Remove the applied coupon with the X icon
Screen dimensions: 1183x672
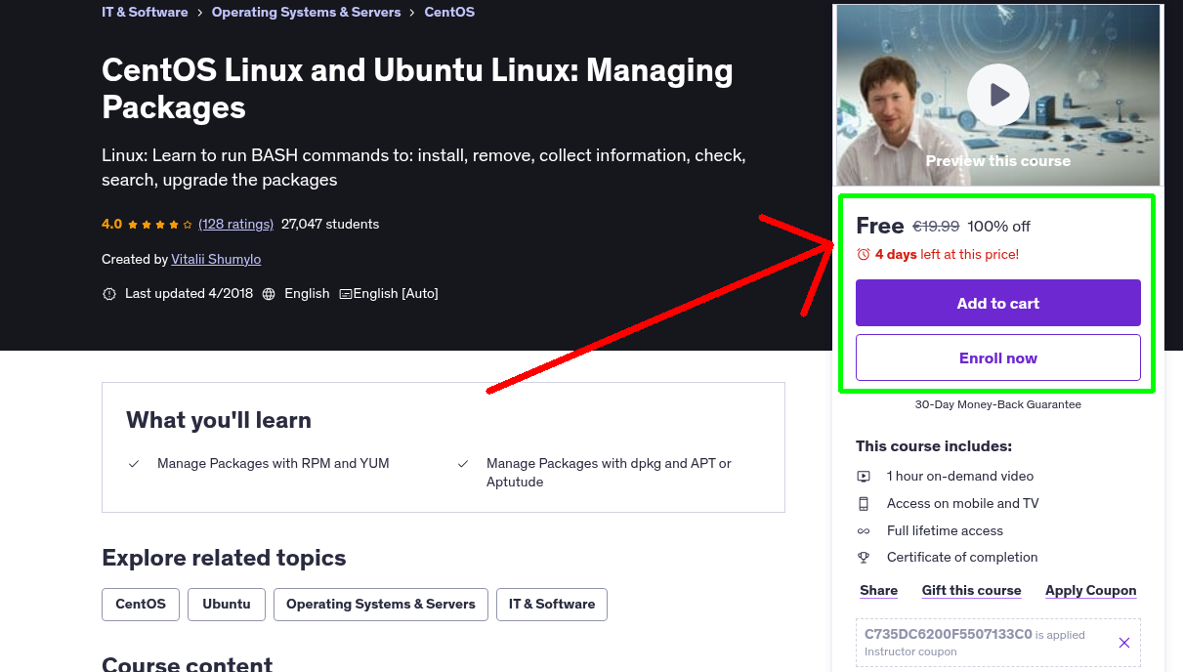pyautogui.click(x=1124, y=643)
